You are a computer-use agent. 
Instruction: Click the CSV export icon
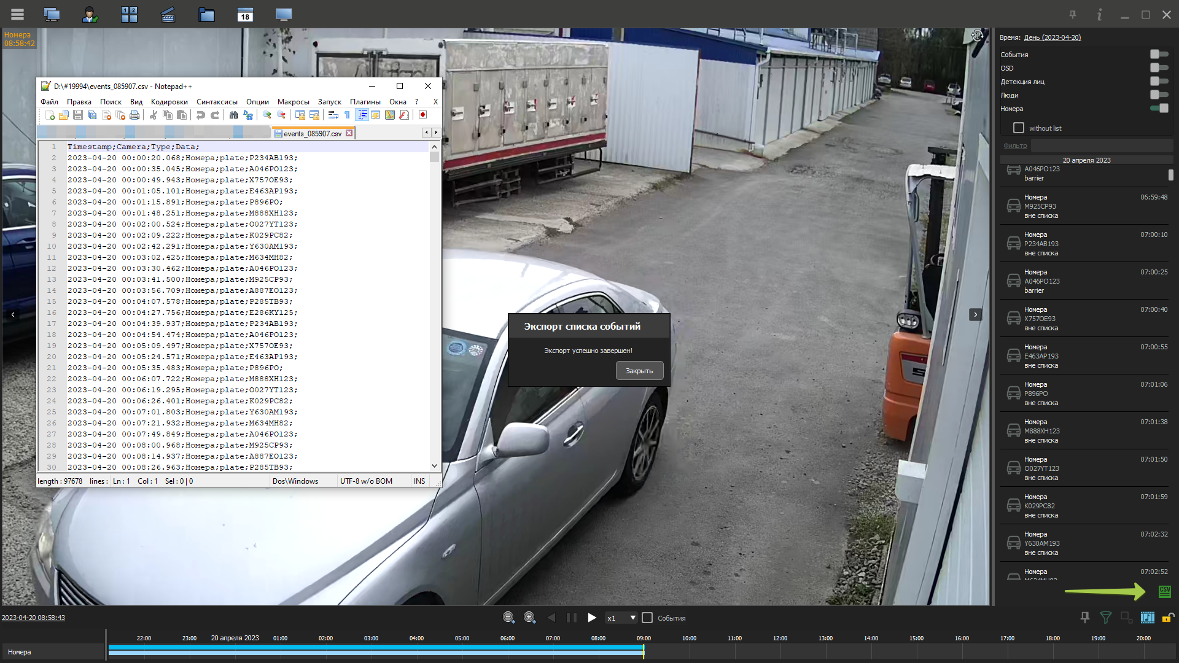[1164, 591]
